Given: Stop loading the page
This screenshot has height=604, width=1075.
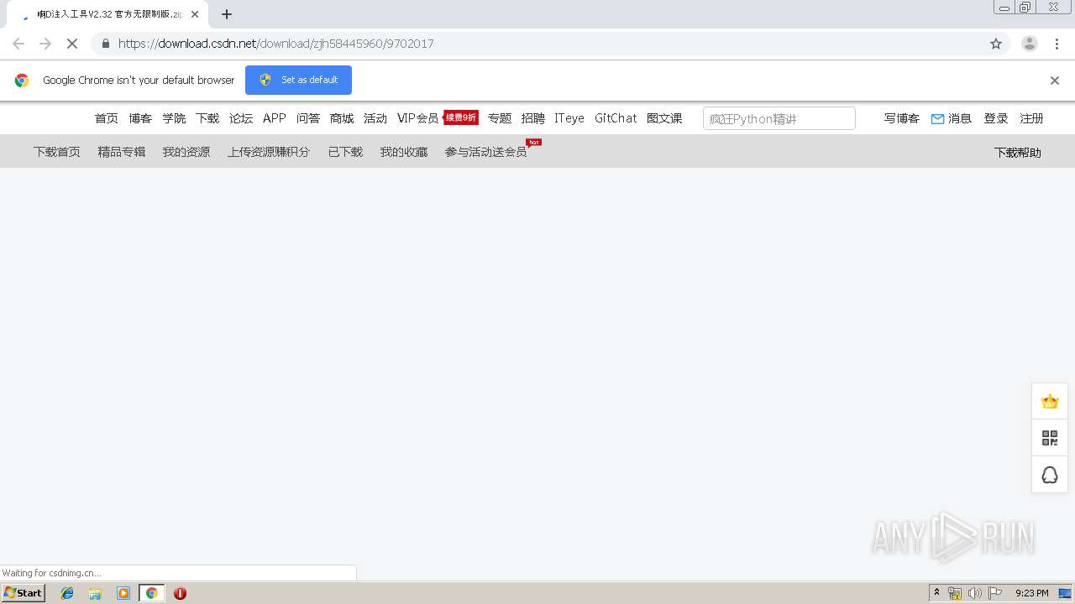Looking at the screenshot, I should [72, 44].
